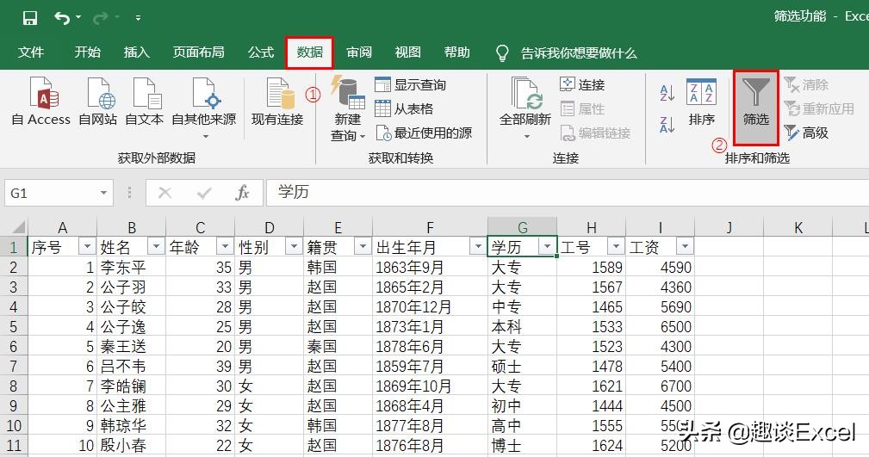869x457 pixels.
Task: Sort descending with the Z-A icon
Action: 667,125
